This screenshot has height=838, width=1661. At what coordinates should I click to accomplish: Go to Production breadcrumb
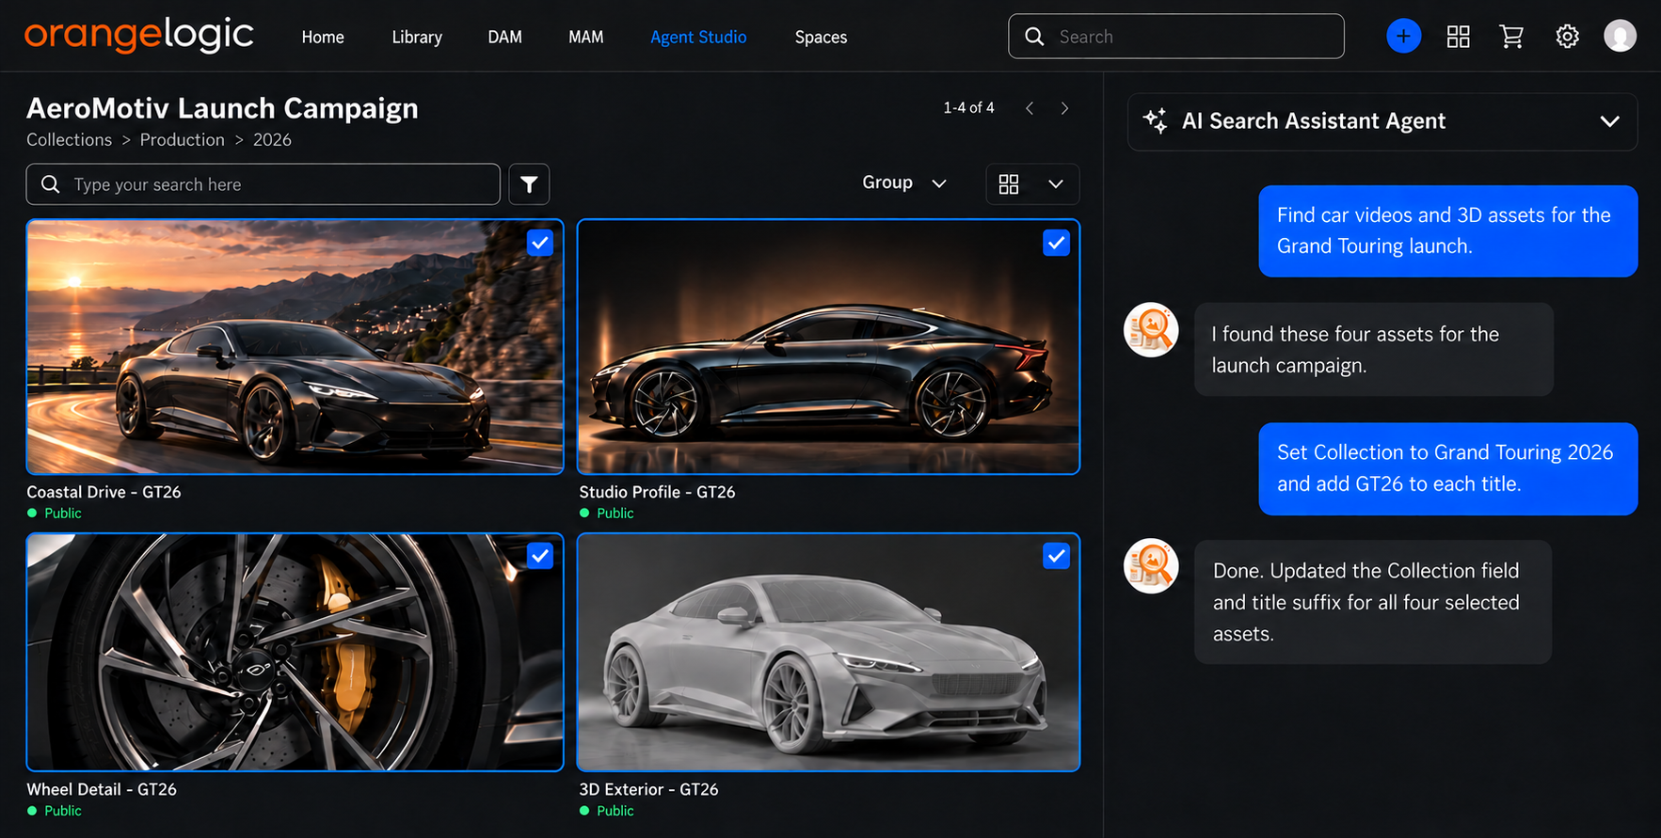pyautogui.click(x=182, y=139)
